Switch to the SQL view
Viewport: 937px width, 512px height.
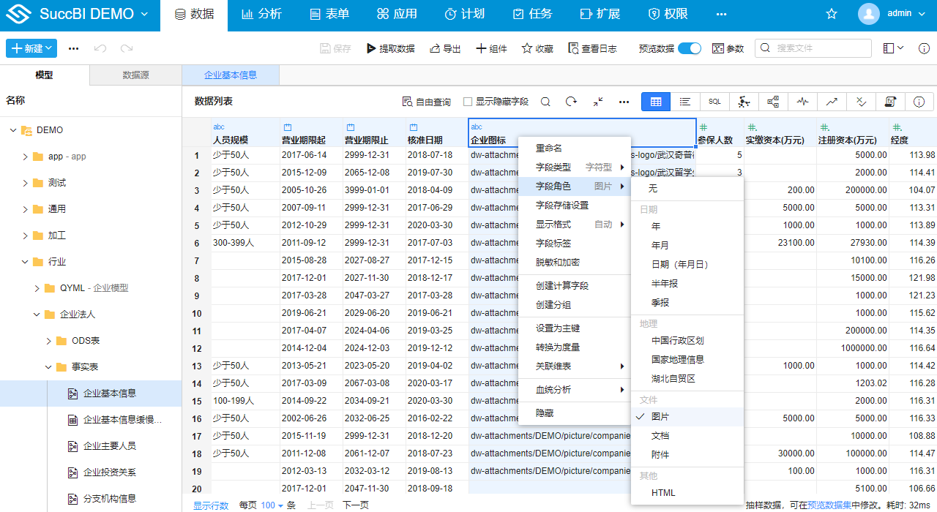(714, 102)
